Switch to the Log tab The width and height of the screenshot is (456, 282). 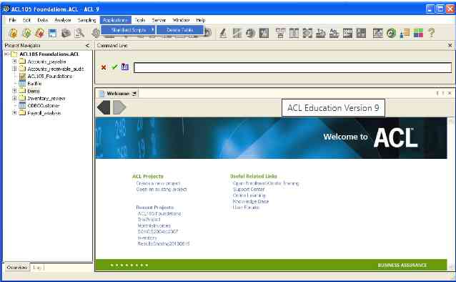(x=37, y=267)
